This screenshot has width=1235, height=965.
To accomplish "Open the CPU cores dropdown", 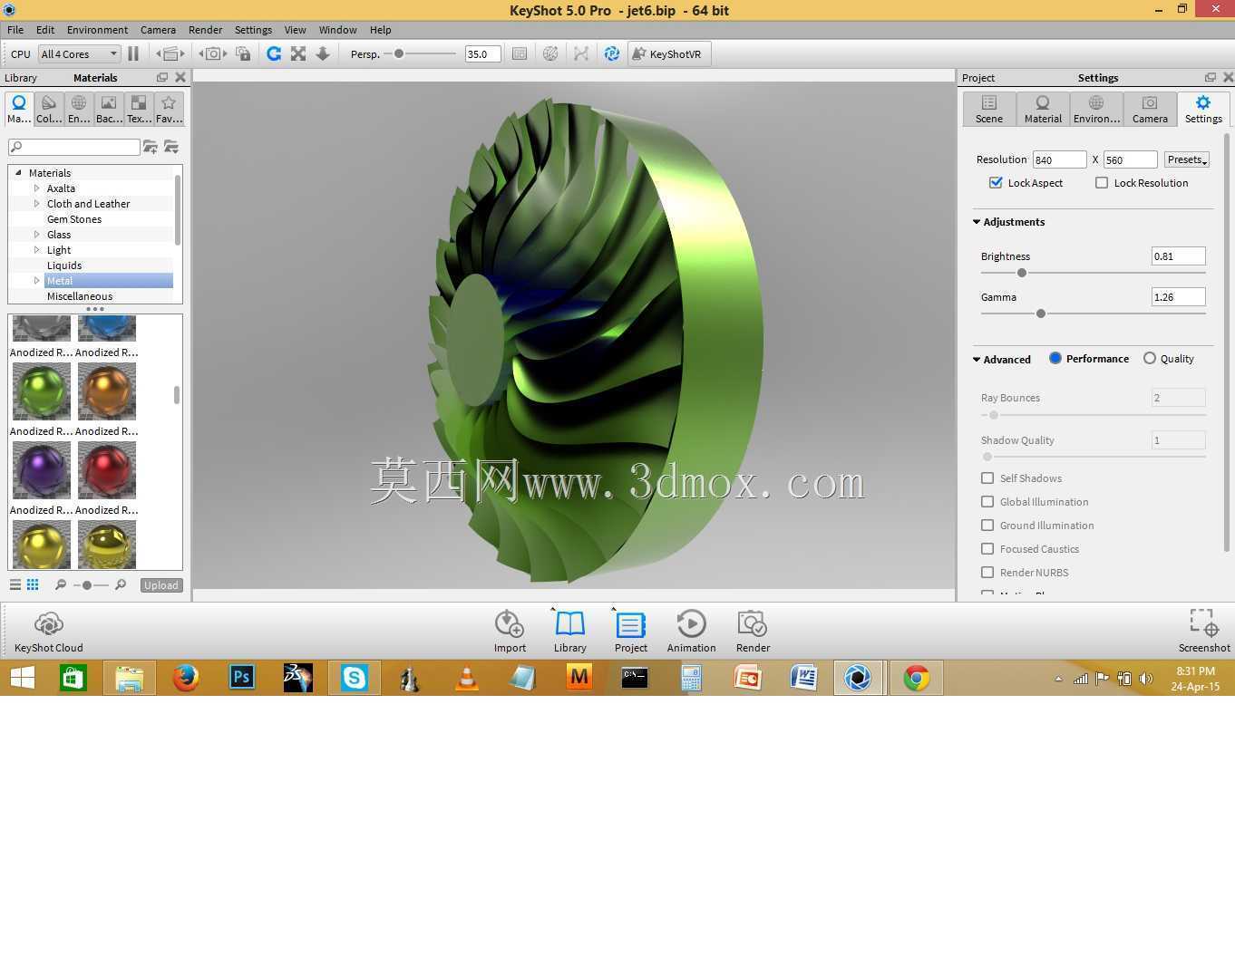I will click(80, 53).
